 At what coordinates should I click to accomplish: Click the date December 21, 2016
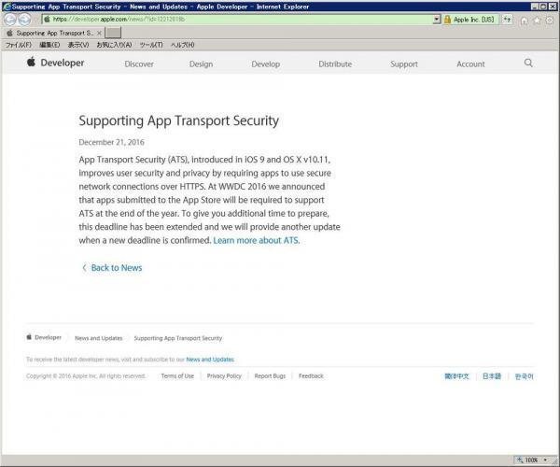pyautogui.click(x=111, y=142)
